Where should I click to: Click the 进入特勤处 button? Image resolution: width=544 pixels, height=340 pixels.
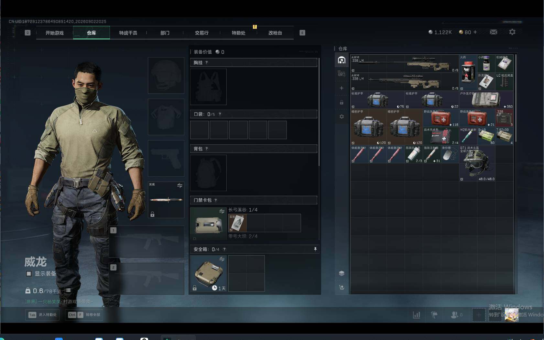pyautogui.click(x=42, y=315)
